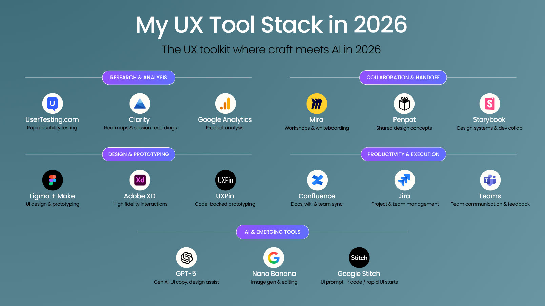This screenshot has width=545, height=306.
Task: Open the Google Analytics bar-chart icon
Action: [225, 104]
